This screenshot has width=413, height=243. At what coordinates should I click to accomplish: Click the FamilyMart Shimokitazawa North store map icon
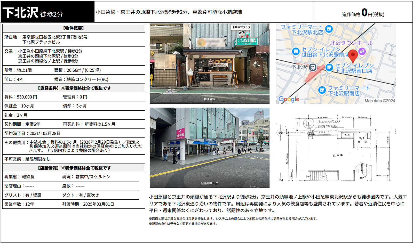pyautogui.click(x=329, y=29)
